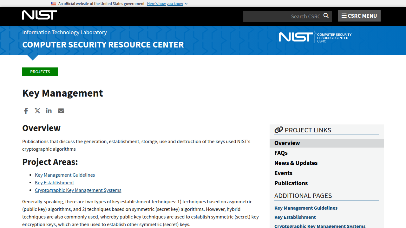Navigate to FAQs in the sidebar

click(281, 153)
